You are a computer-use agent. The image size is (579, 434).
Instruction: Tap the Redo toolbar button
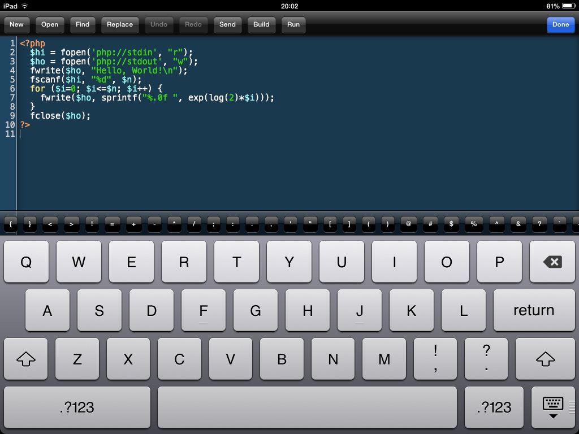[x=193, y=25]
